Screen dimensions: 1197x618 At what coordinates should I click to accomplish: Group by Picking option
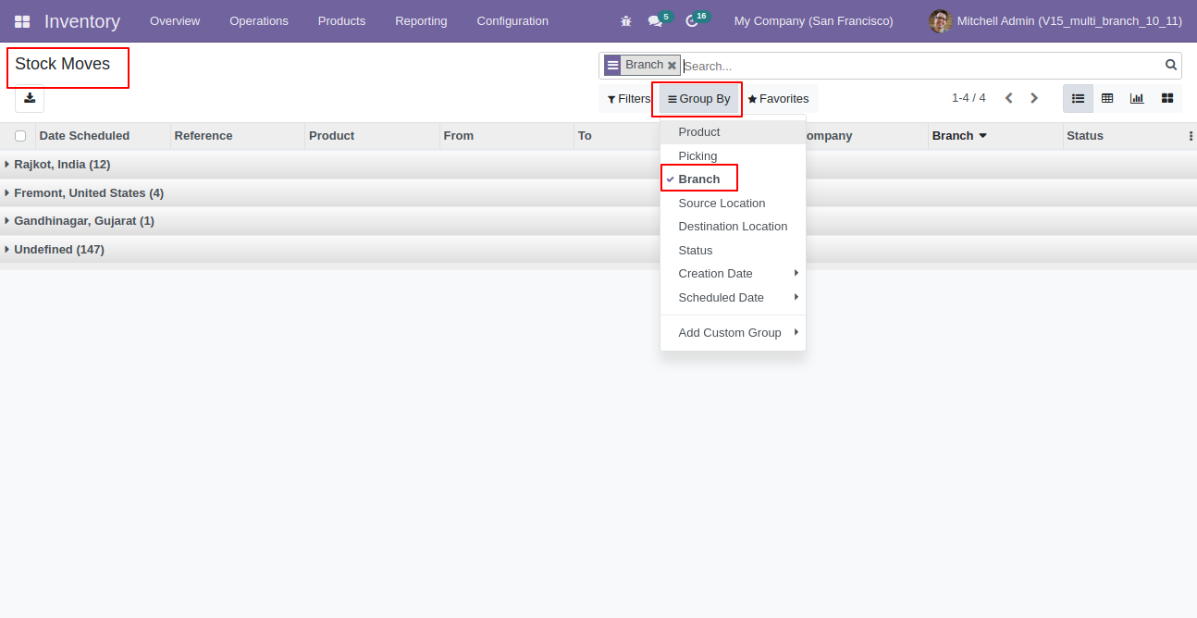[733, 156]
